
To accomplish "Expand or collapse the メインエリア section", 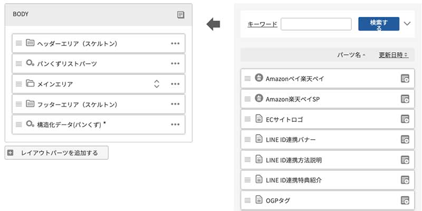I will point(157,84).
